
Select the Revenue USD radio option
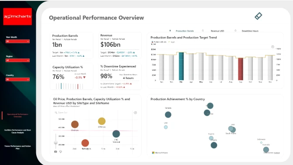(203, 31)
